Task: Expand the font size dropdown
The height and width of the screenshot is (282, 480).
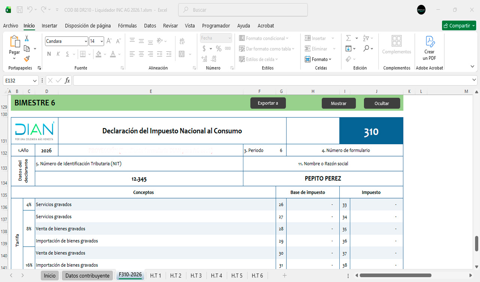Action: 102,41
